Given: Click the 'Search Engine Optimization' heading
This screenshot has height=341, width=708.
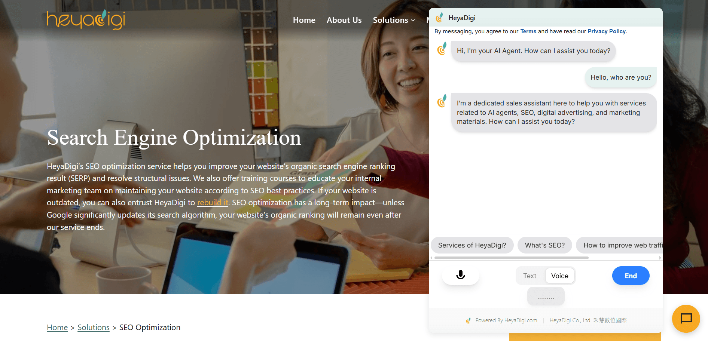Looking at the screenshot, I should [174, 138].
